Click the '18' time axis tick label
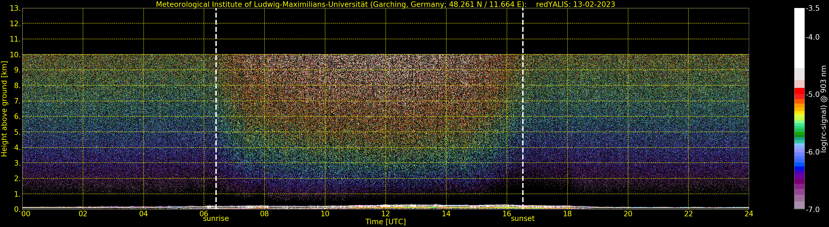The image size is (829, 227). coord(567,214)
